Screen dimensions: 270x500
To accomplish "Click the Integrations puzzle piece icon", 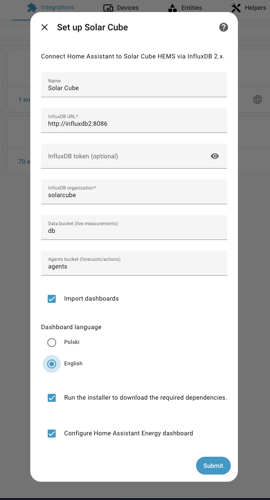I will 32,7.
